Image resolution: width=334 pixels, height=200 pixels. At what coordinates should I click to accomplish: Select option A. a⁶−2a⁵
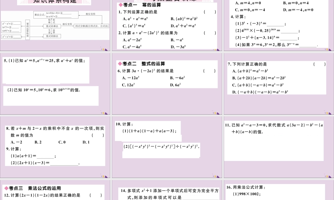(132, 40)
